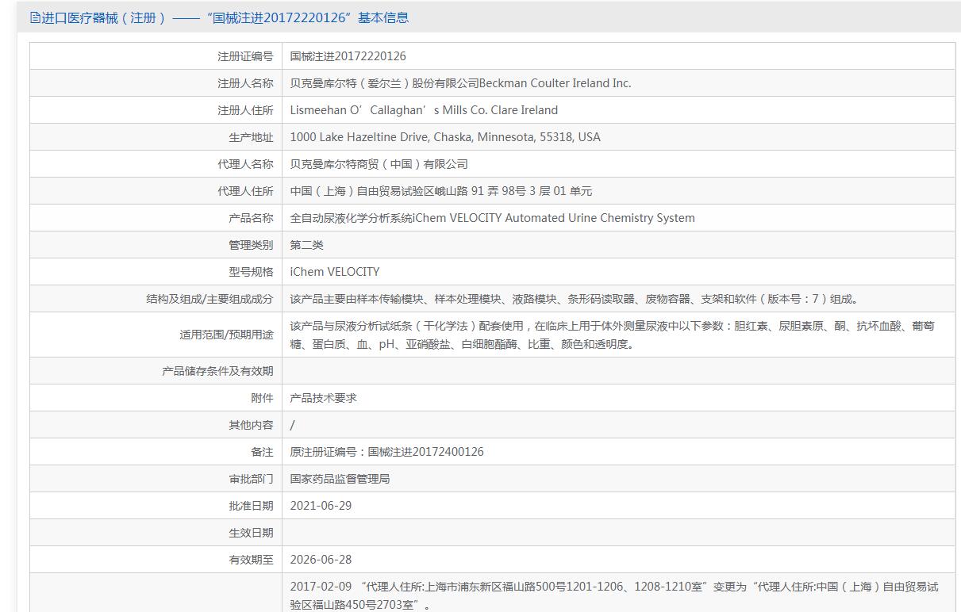Image resolution: width=961 pixels, height=612 pixels.
Task: Select the registrant name 'Beckman Coulter Ireland Inc.'
Action: click(x=555, y=83)
